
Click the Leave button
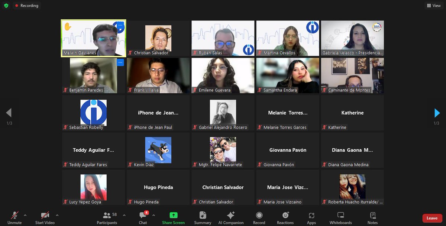click(432, 217)
